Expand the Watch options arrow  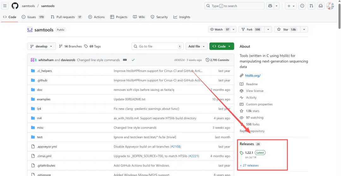tap(233, 30)
